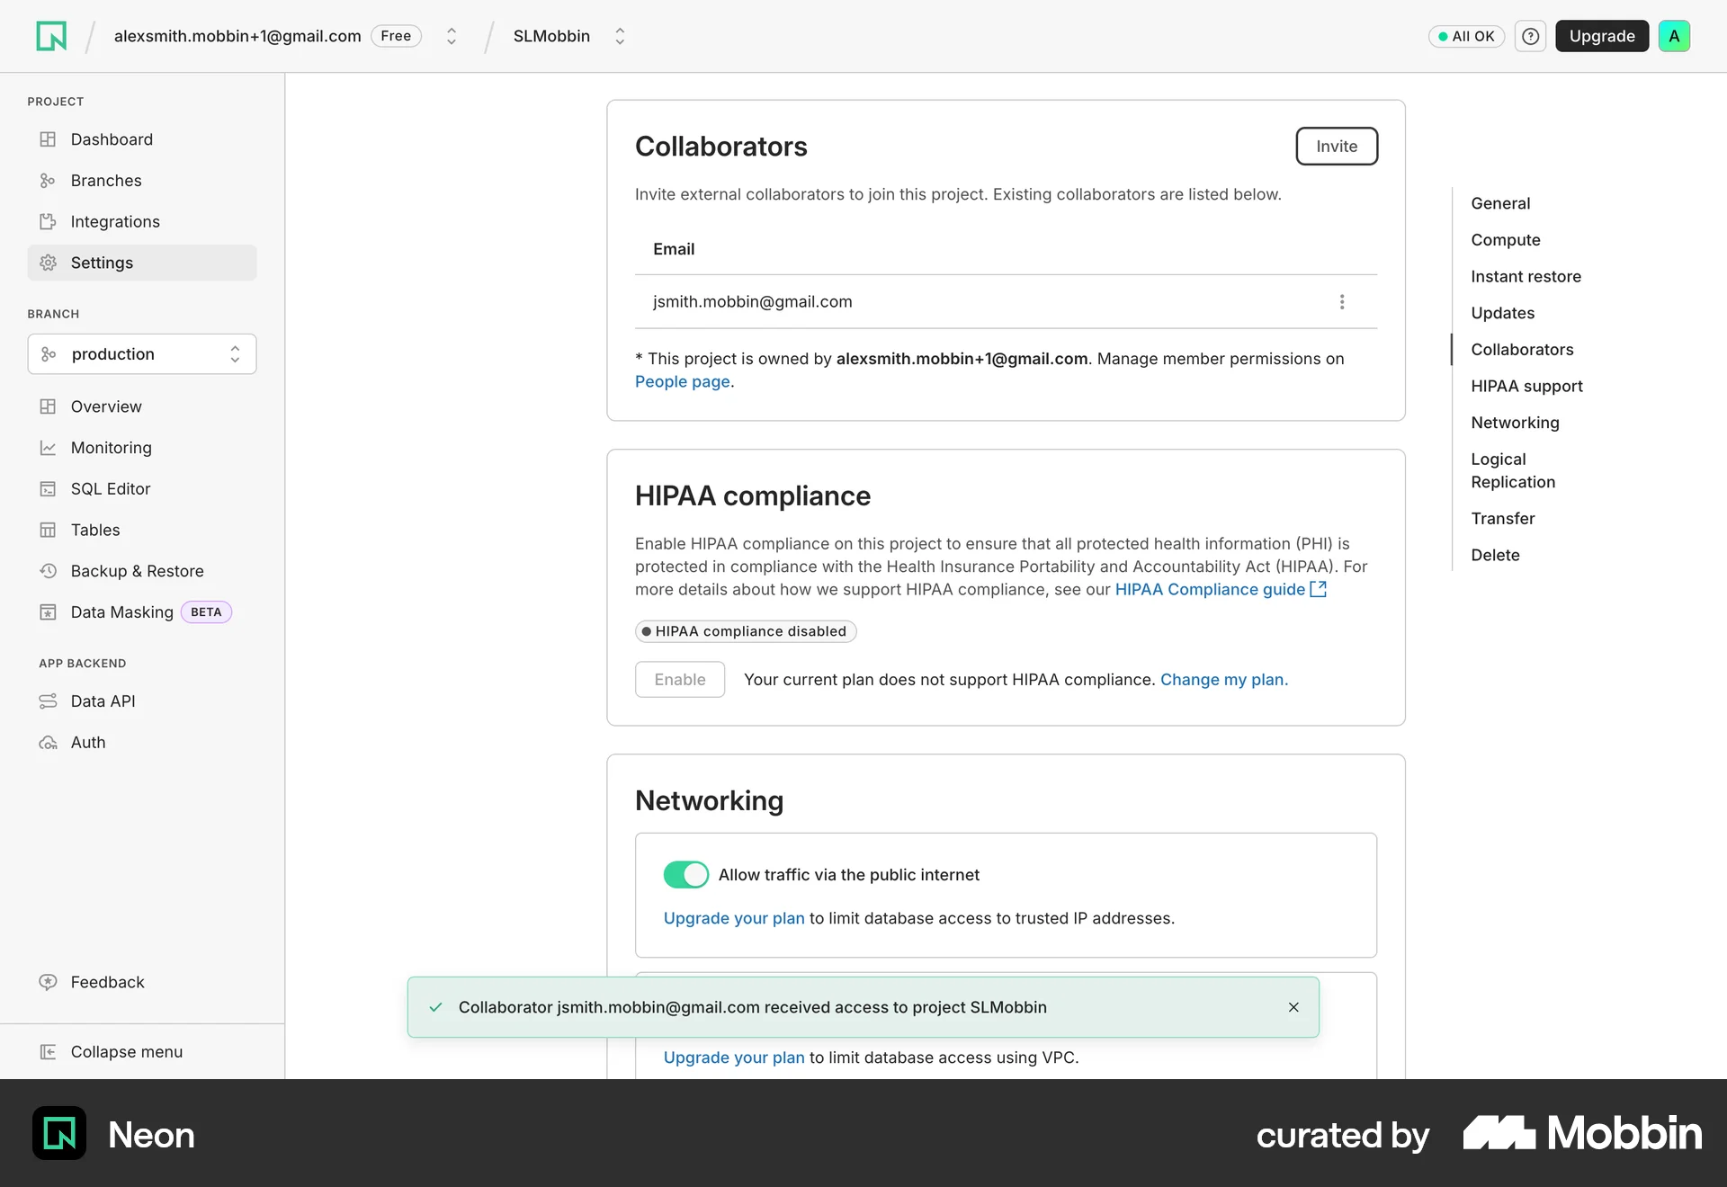Click the Integrations puzzle icon
Viewport: 1727px width, 1187px height.
(48, 221)
